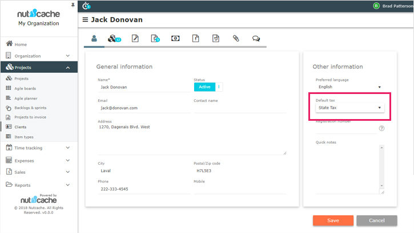Open the Default tax State Tax dropdown

coord(349,108)
